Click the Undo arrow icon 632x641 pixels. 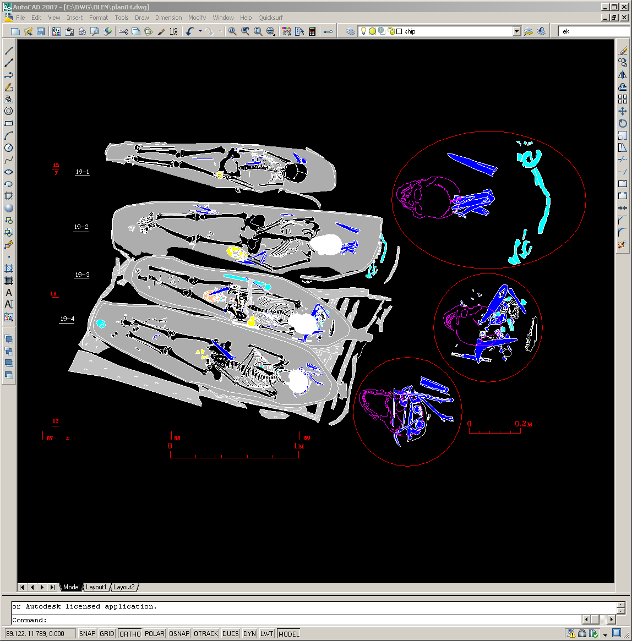tap(190, 31)
